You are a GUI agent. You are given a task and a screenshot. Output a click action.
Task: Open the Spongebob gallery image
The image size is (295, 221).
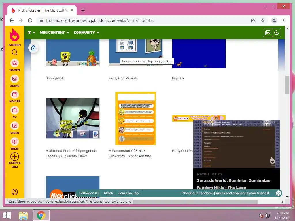coord(73,53)
